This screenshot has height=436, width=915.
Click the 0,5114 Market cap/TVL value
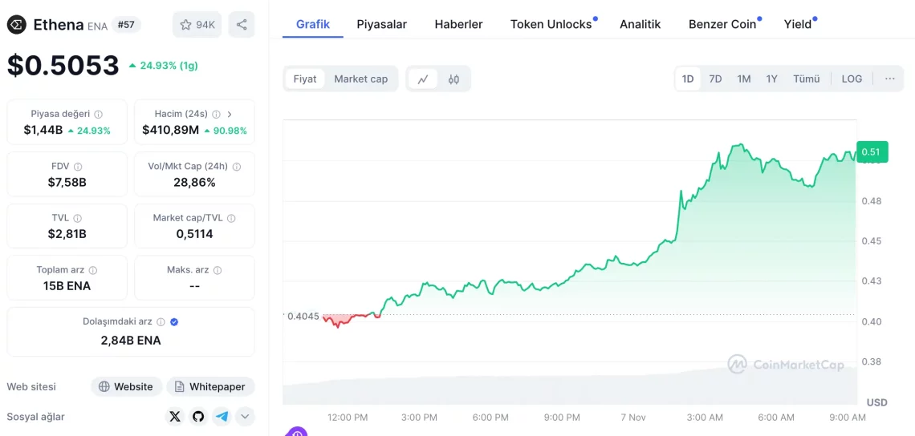195,234
